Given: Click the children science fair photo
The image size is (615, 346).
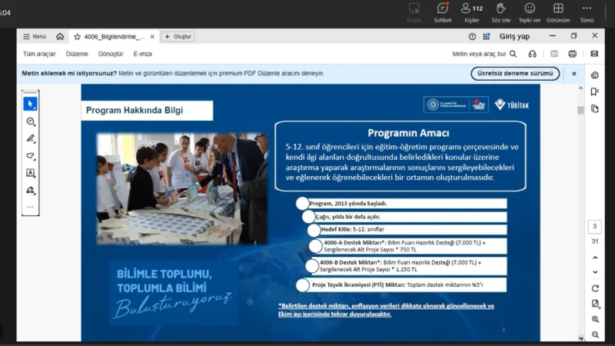Looking at the screenshot, I should pyautogui.click(x=181, y=188).
